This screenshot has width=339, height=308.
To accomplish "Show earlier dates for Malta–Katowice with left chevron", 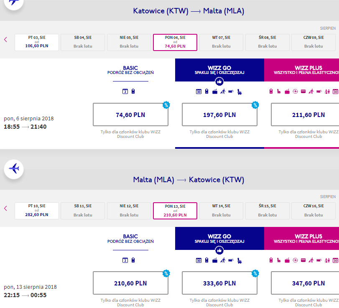I will pos(5,209).
